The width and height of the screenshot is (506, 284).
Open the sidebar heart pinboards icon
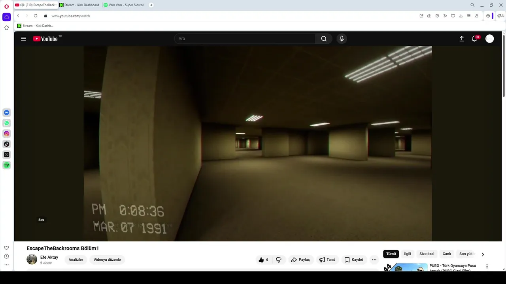click(6, 248)
